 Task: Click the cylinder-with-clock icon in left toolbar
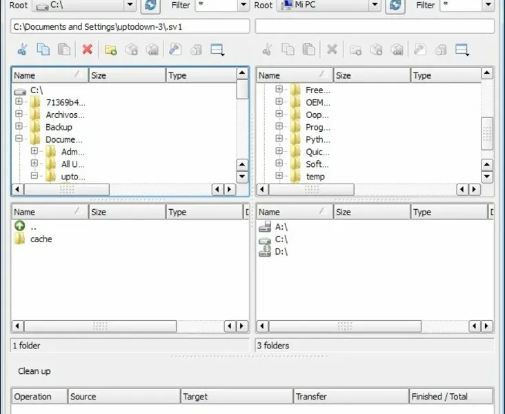[196, 50]
